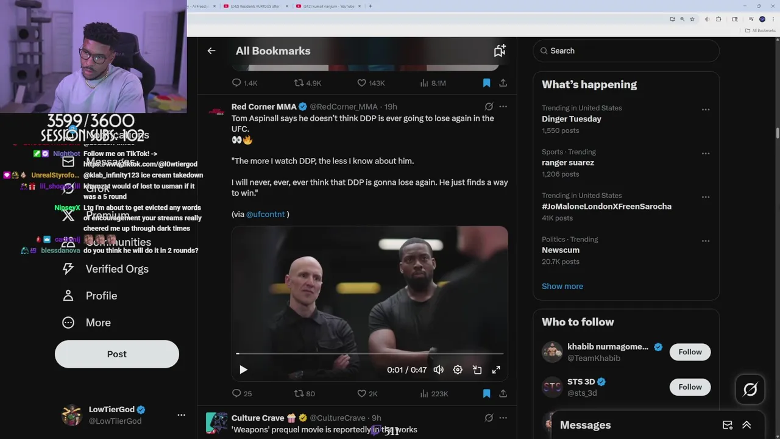
Task: Like the Red Corner MMA post
Action: pos(361,393)
